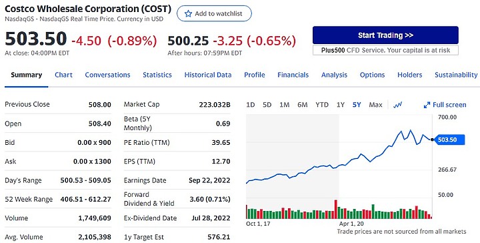Viewport: 480px width, 243px height.
Task: Select the Financials tab
Action: point(293,75)
